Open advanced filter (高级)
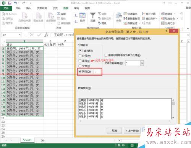 pos(102,23)
